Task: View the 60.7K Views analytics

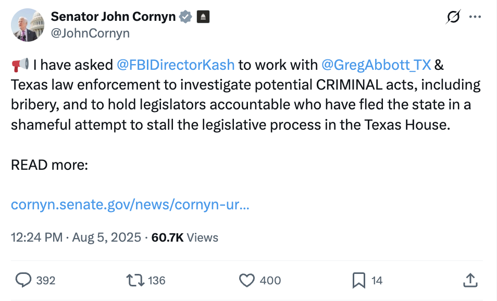Action: click(x=185, y=237)
